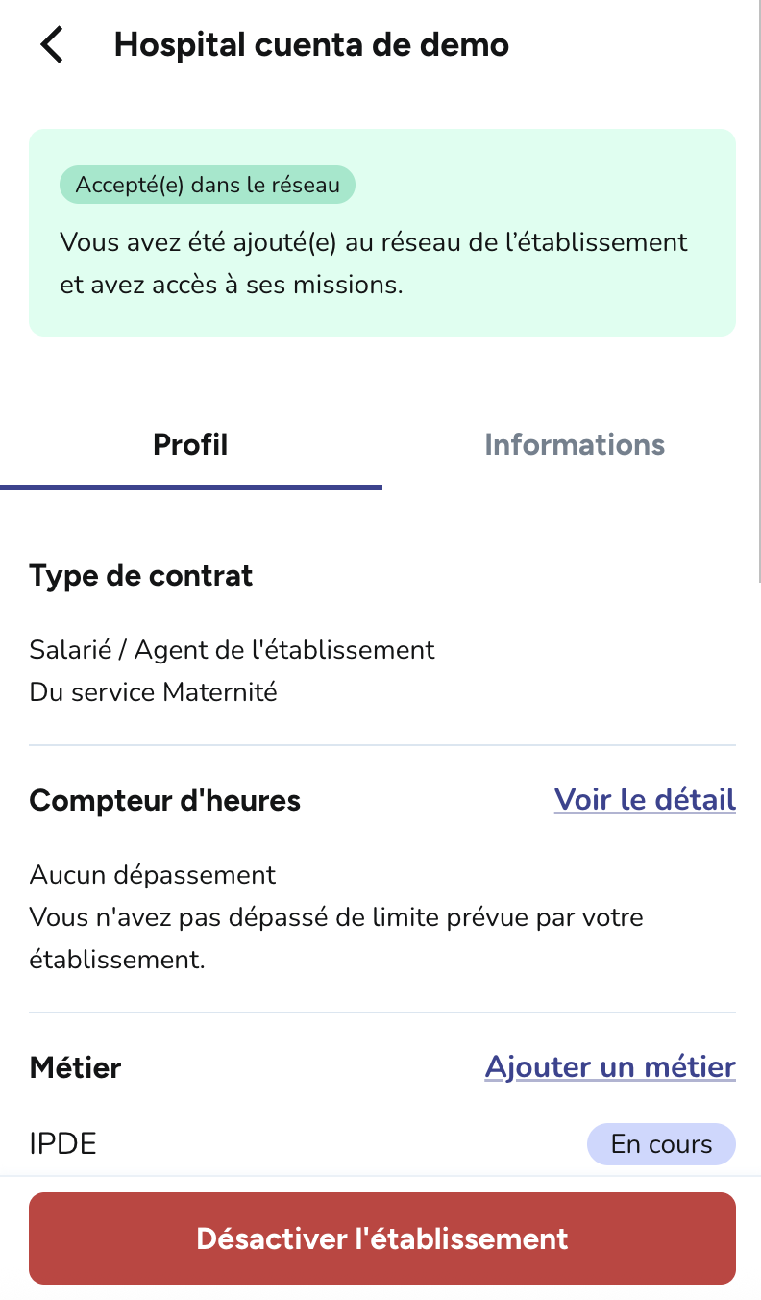Click the Accepté(e) dans le réseau badge
The width and height of the screenshot is (761, 1300).
(207, 184)
